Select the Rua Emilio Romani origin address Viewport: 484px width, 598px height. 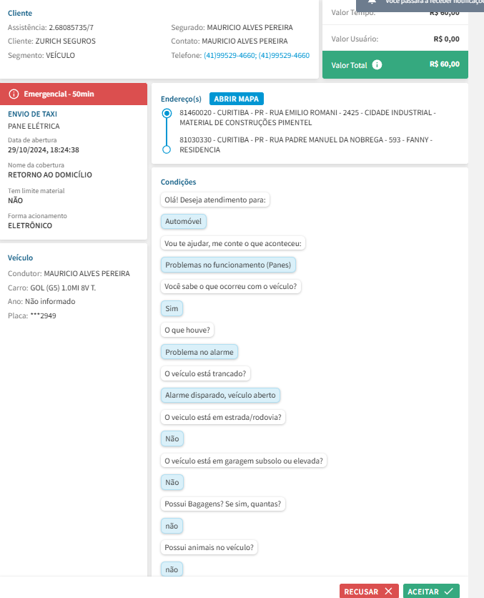(307, 118)
